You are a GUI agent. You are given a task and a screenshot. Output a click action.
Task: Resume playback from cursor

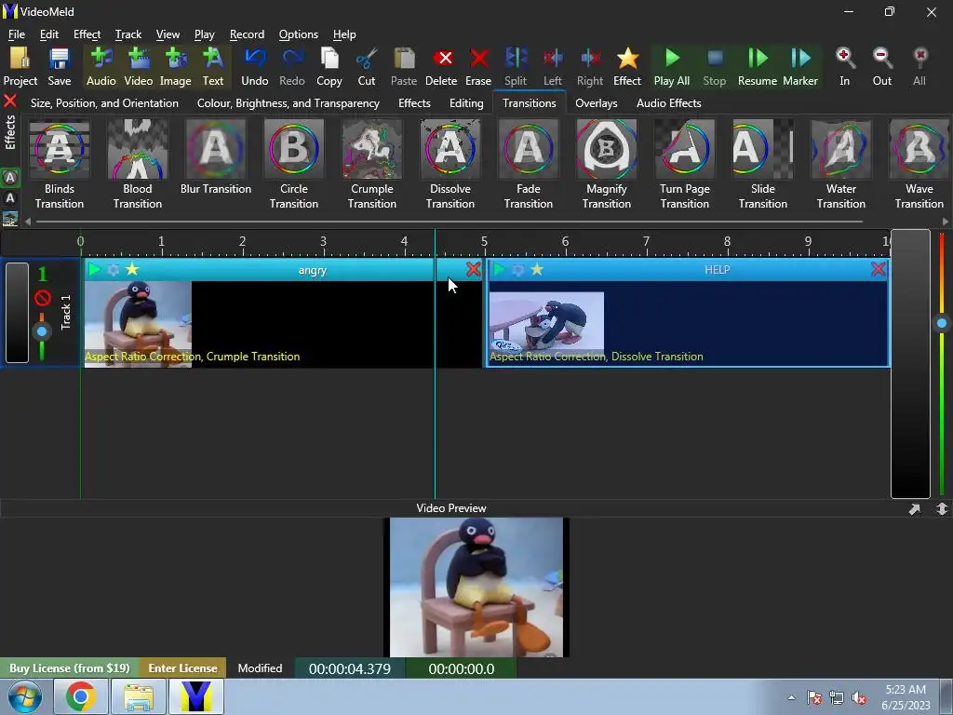point(758,67)
